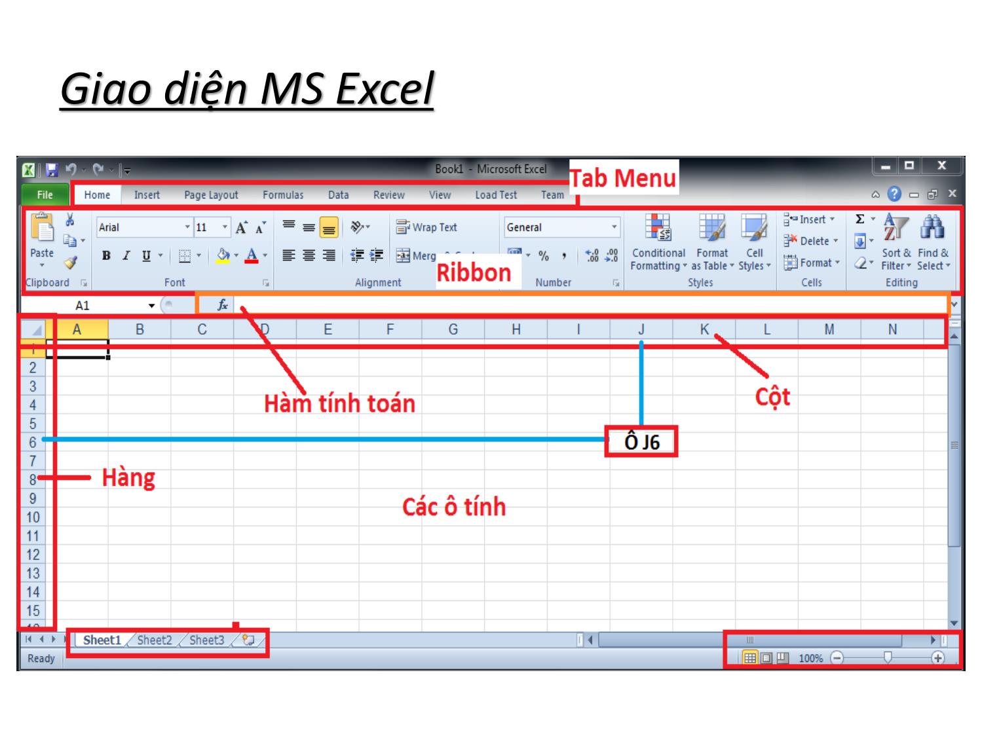Image resolution: width=982 pixels, height=736 pixels.
Task: Open the File tab
Action: (x=45, y=195)
